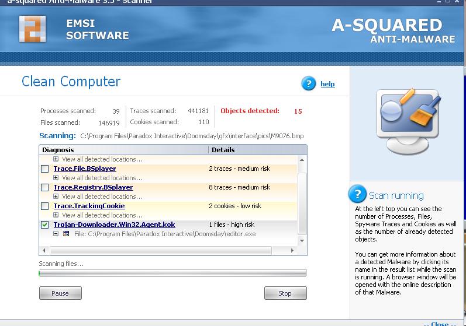The height and width of the screenshot is (326, 466).
Task: Open the help link
Action: 327,84
